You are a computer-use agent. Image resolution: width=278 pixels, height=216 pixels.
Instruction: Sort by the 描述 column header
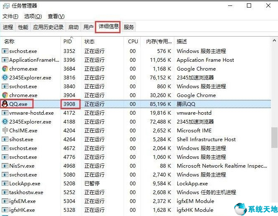[x=223, y=42]
